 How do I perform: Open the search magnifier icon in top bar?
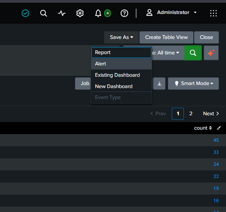(44, 13)
